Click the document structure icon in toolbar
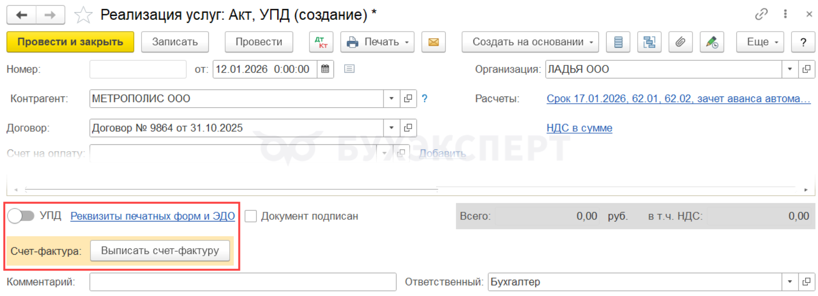 tap(649, 42)
